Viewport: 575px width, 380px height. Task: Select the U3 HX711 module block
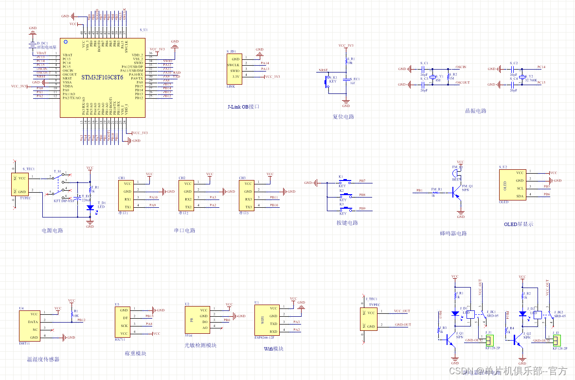pos(123,322)
